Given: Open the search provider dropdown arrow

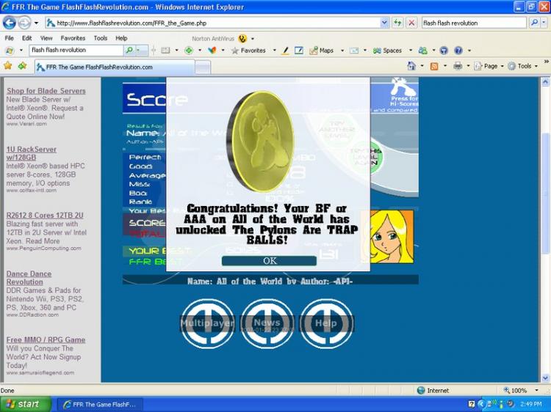Looking at the screenshot, I should pyautogui.click(x=544, y=23).
